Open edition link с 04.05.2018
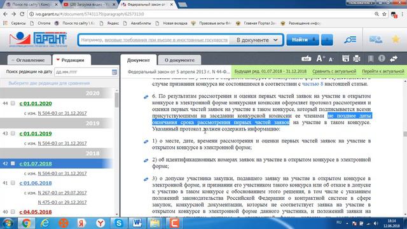Screen dimensions: 407x229 pyautogui.click(x=36, y=212)
